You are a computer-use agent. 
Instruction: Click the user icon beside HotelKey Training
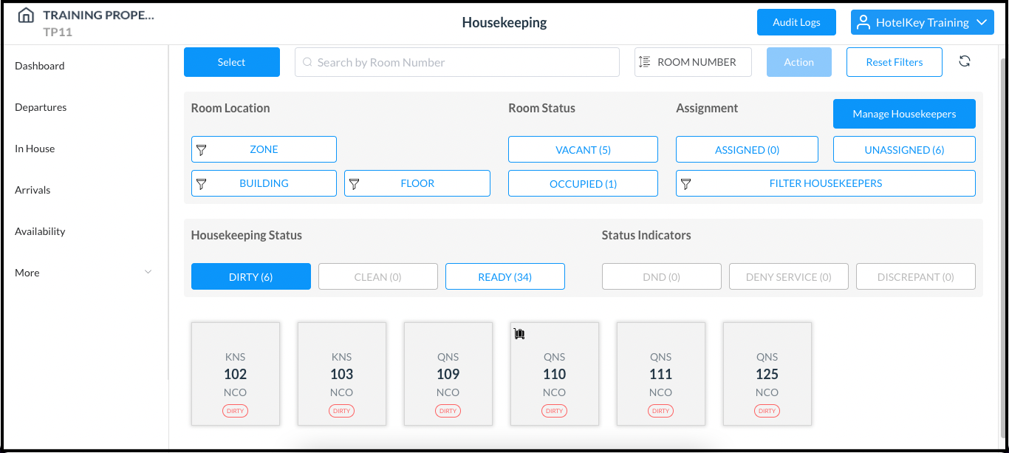tap(862, 21)
